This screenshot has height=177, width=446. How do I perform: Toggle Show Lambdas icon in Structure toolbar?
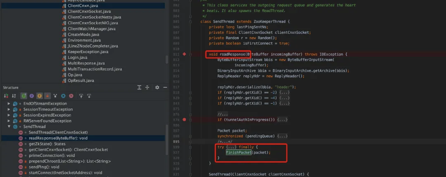71,96
